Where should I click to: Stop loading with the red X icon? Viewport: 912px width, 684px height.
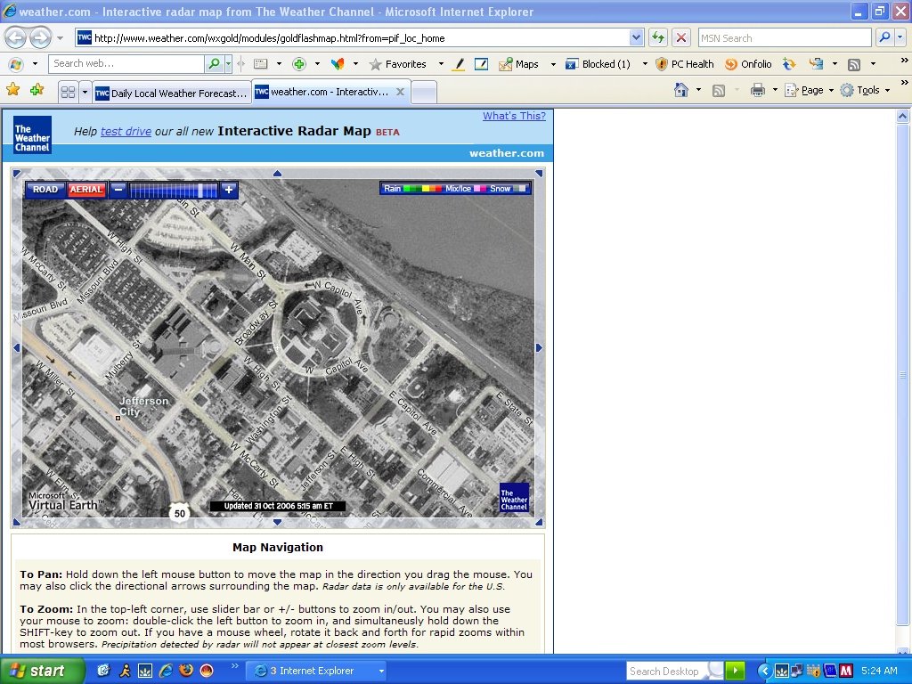(x=680, y=37)
